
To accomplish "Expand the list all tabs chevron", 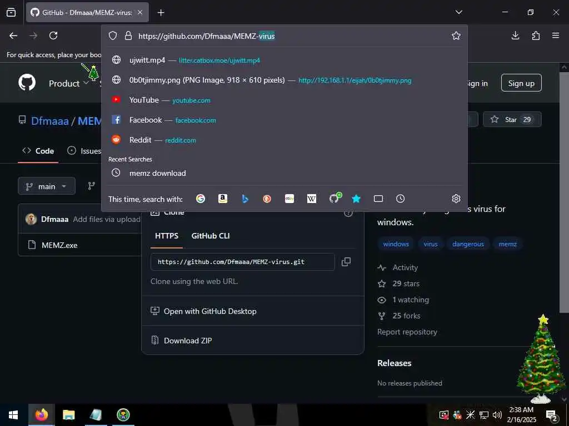I will coord(458,12).
